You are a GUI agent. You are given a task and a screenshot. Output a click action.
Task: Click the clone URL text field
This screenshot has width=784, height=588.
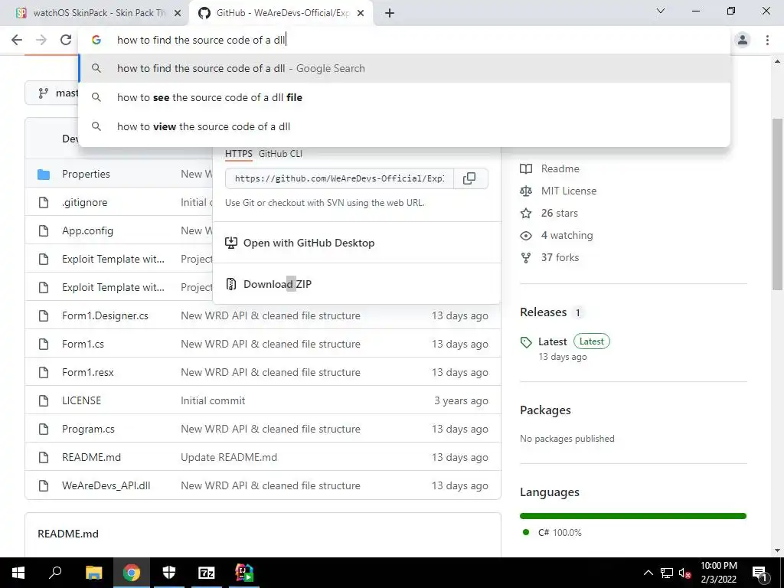point(339,178)
